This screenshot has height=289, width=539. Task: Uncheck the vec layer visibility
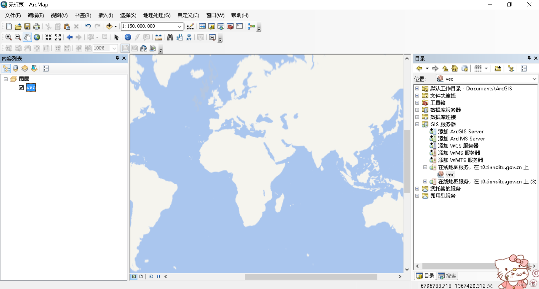[x=21, y=87]
